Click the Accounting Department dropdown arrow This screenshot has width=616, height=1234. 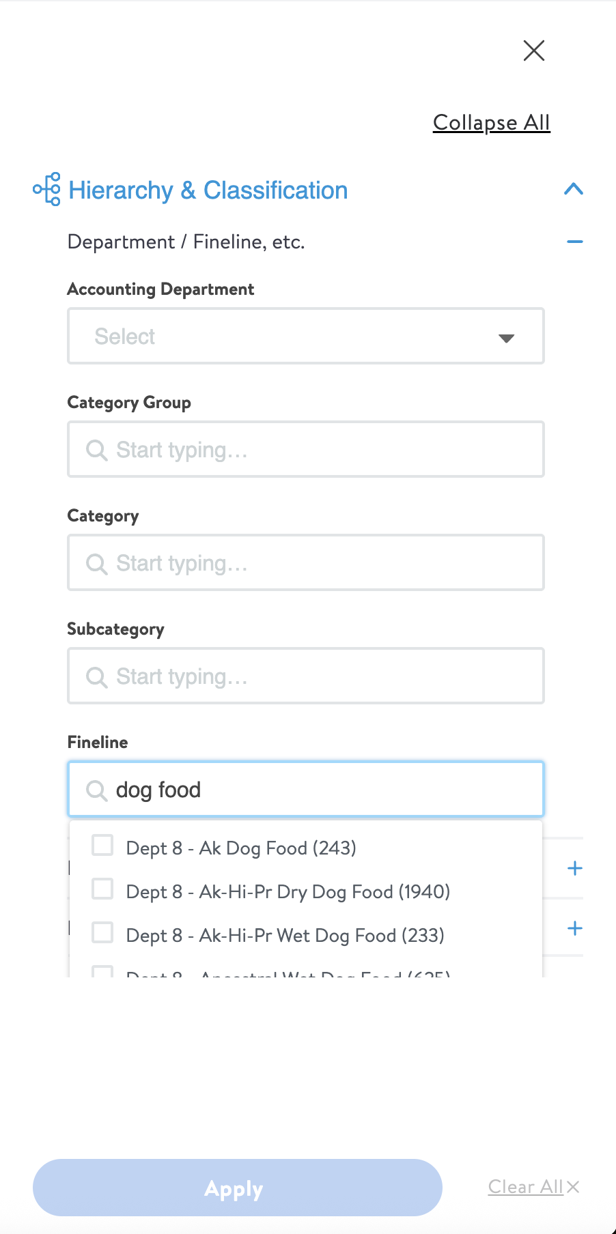(x=506, y=338)
